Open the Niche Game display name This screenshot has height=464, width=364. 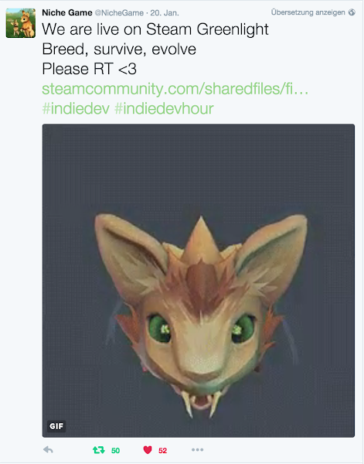pyautogui.click(x=67, y=12)
